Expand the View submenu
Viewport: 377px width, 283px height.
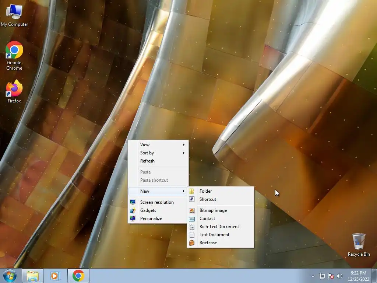click(x=158, y=144)
